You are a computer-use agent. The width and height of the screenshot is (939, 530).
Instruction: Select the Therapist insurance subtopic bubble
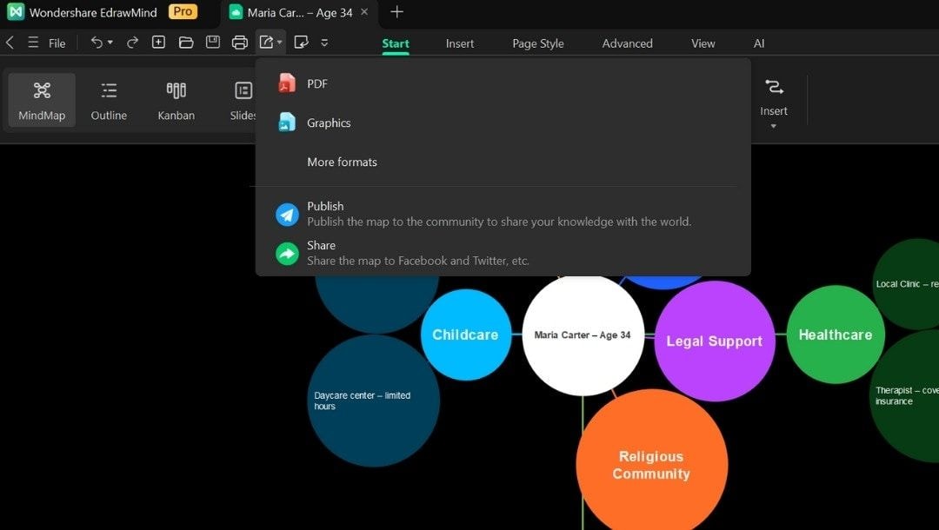point(905,395)
